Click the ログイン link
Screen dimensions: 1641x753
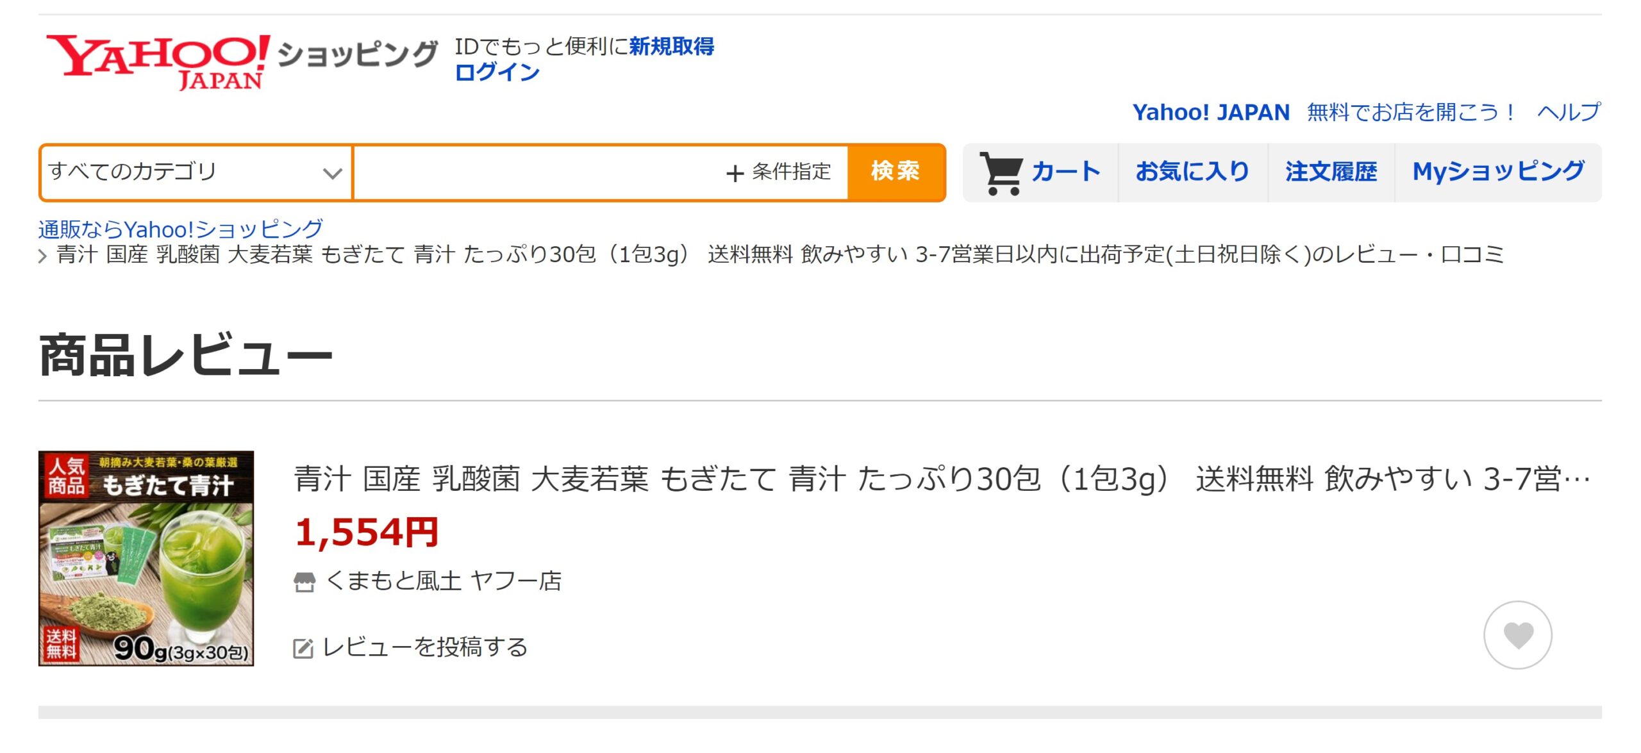click(x=497, y=72)
